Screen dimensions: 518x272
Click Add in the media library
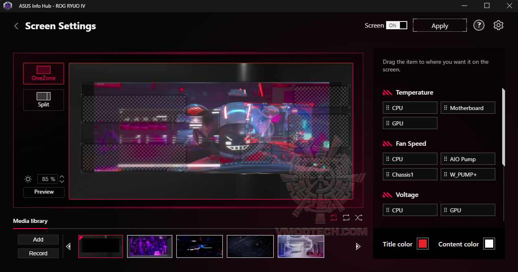tap(38, 240)
